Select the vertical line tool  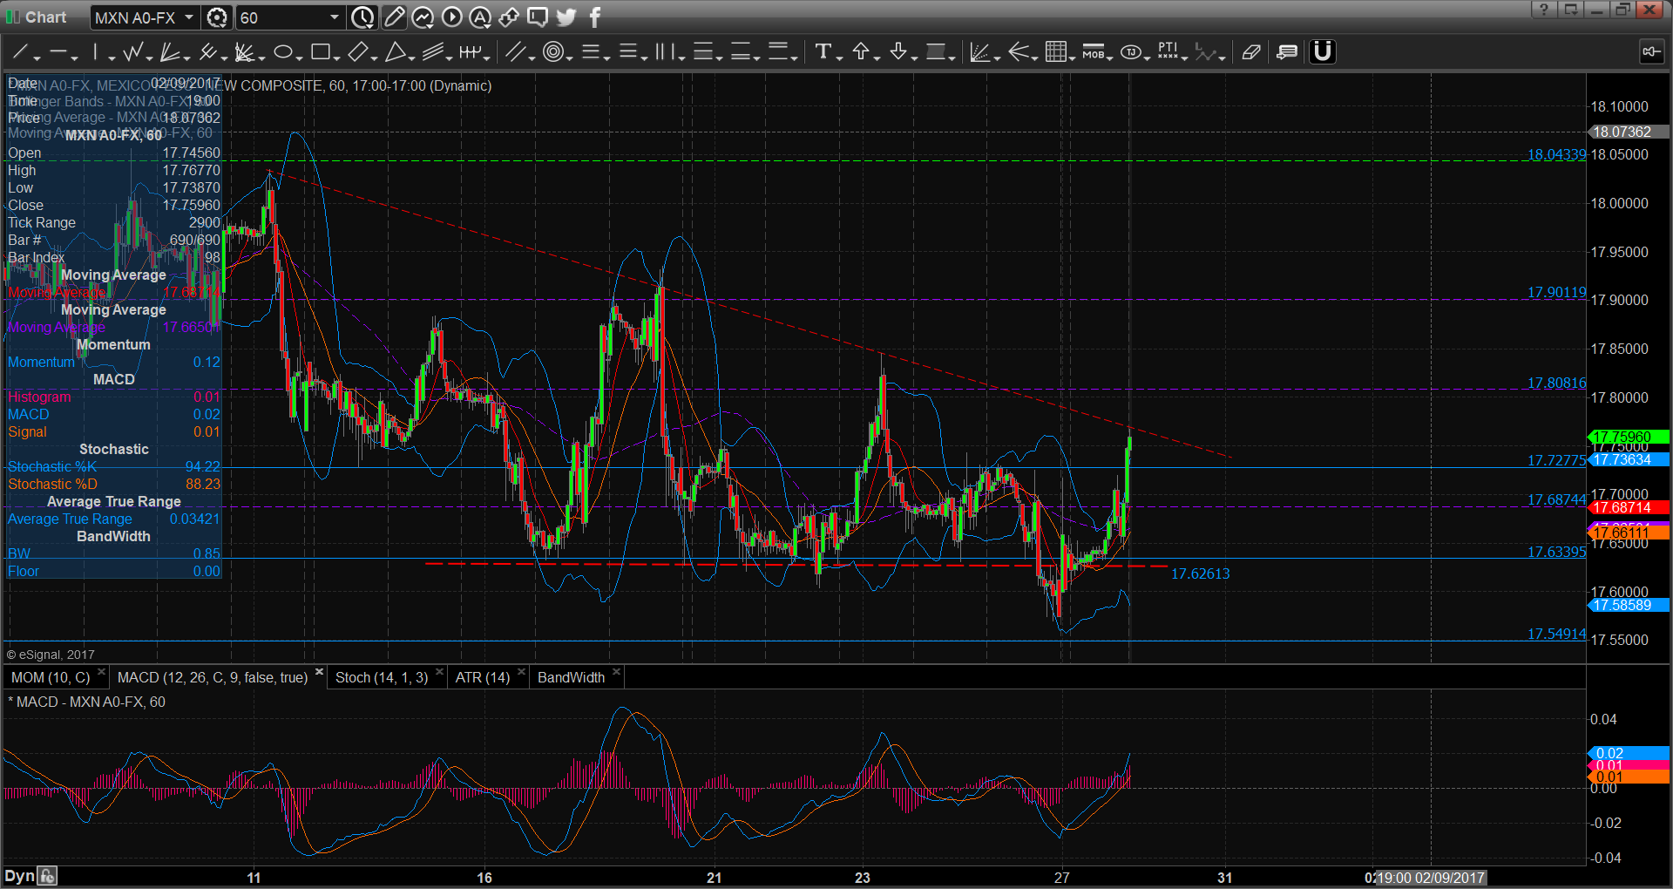pyautogui.click(x=95, y=52)
